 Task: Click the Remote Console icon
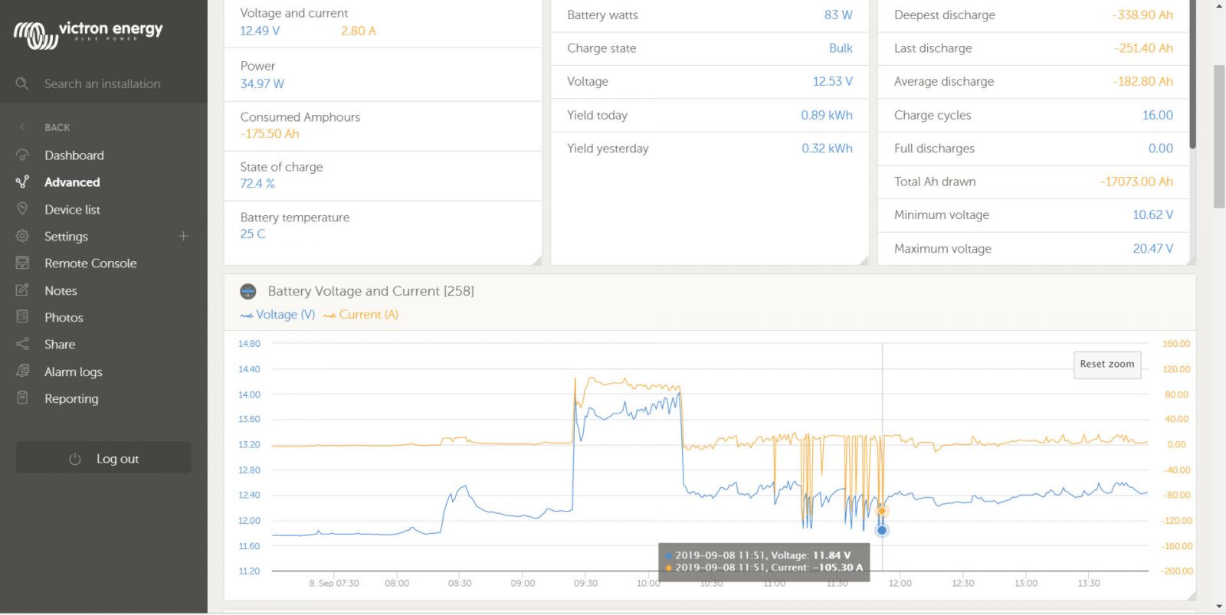click(x=22, y=263)
